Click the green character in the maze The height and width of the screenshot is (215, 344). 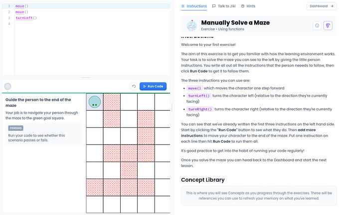tap(95, 102)
